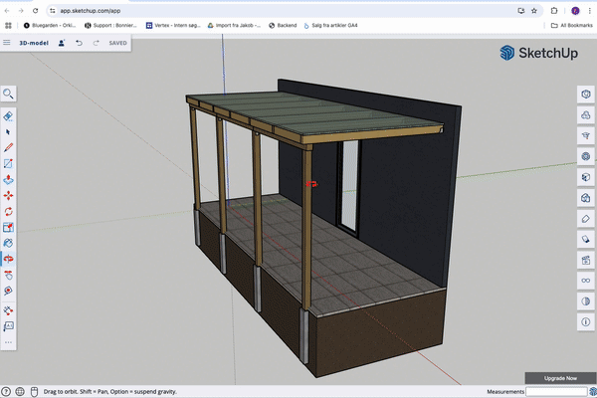Image resolution: width=597 pixels, height=398 pixels.
Task: Pick the Line pencil tool
Action: coord(8,147)
